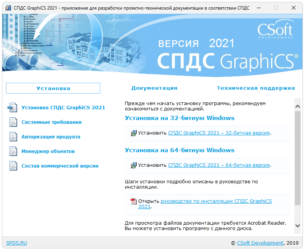The height and width of the screenshot is (250, 304).
Task: Install СПДС GraphiCS 2021 – 32-битная версия
Action: coord(219,133)
